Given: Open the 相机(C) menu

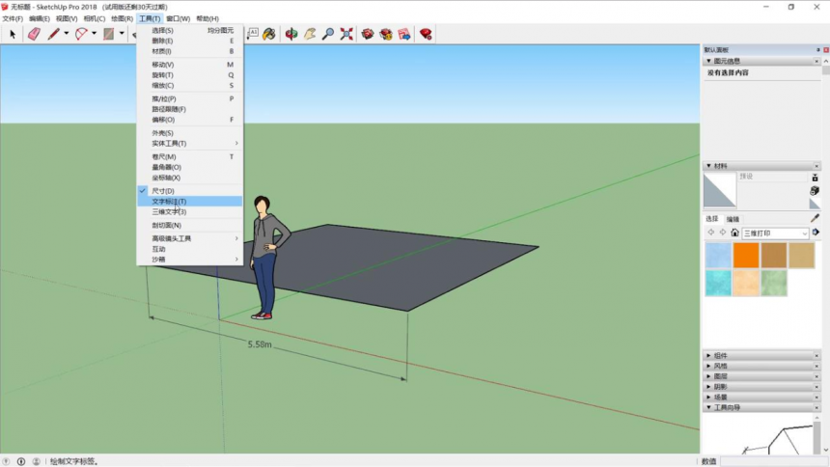Looking at the screenshot, I should [95, 18].
